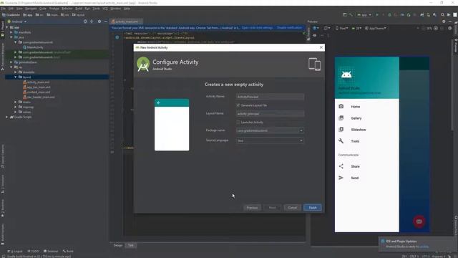Click the red floating action button in preview
458x258 pixels.
click(x=419, y=221)
